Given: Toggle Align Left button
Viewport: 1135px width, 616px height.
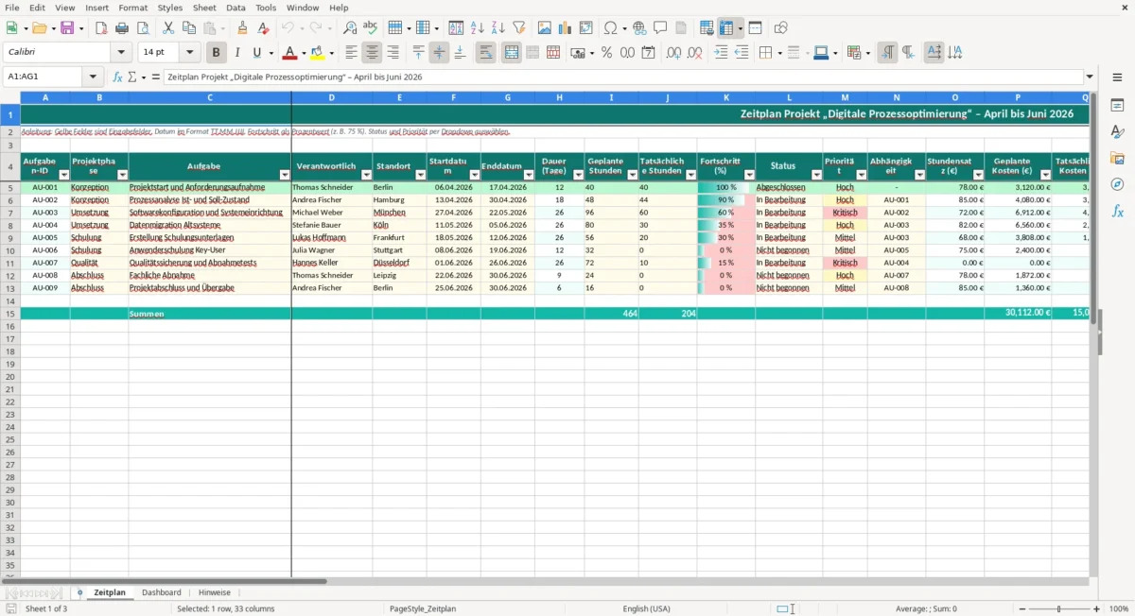Looking at the screenshot, I should tap(352, 53).
